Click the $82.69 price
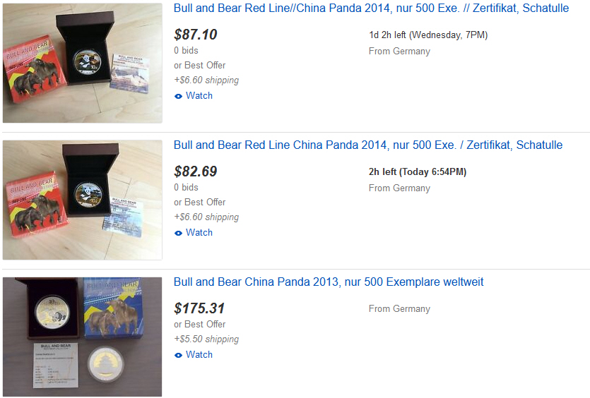 pyautogui.click(x=196, y=171)
